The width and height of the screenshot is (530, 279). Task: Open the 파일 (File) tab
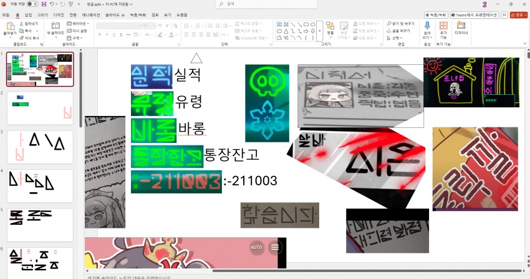[6, 15]
